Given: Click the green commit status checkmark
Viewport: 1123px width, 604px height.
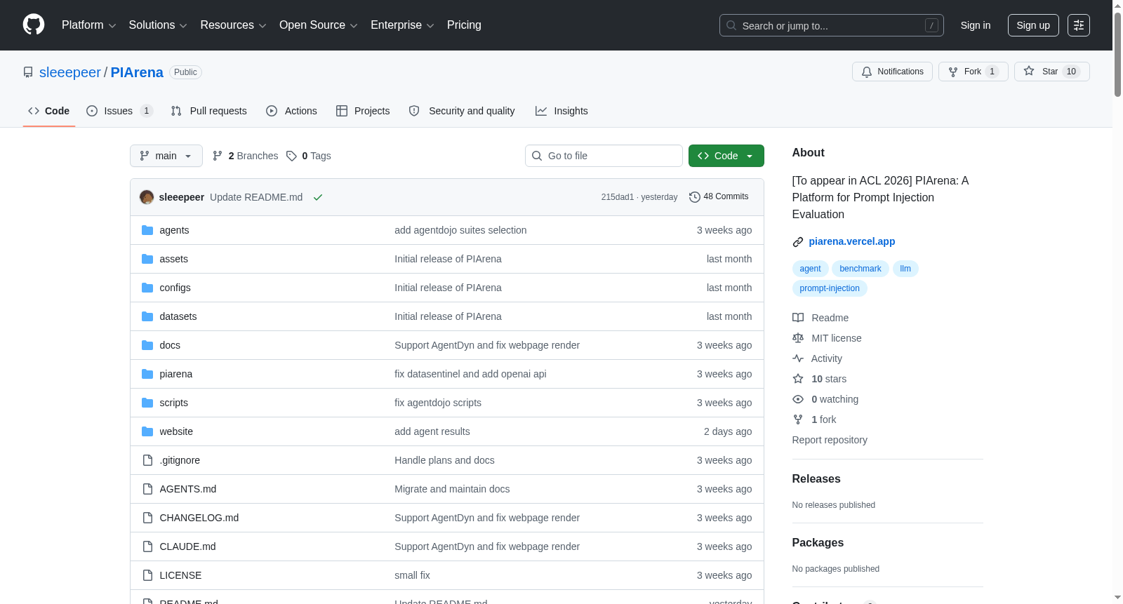Looking at the screenshot, I should (318, 197).
